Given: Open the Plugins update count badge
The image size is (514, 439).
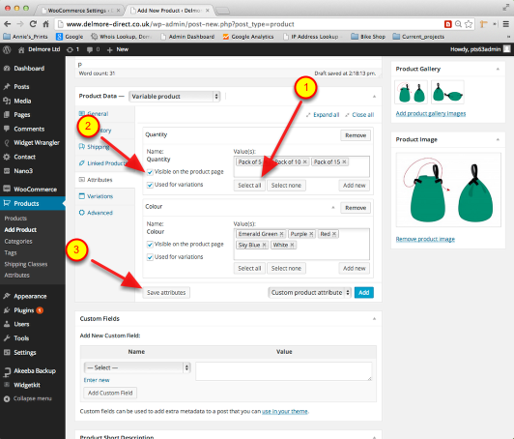Looking at the screenshot, I should point(40,310).
